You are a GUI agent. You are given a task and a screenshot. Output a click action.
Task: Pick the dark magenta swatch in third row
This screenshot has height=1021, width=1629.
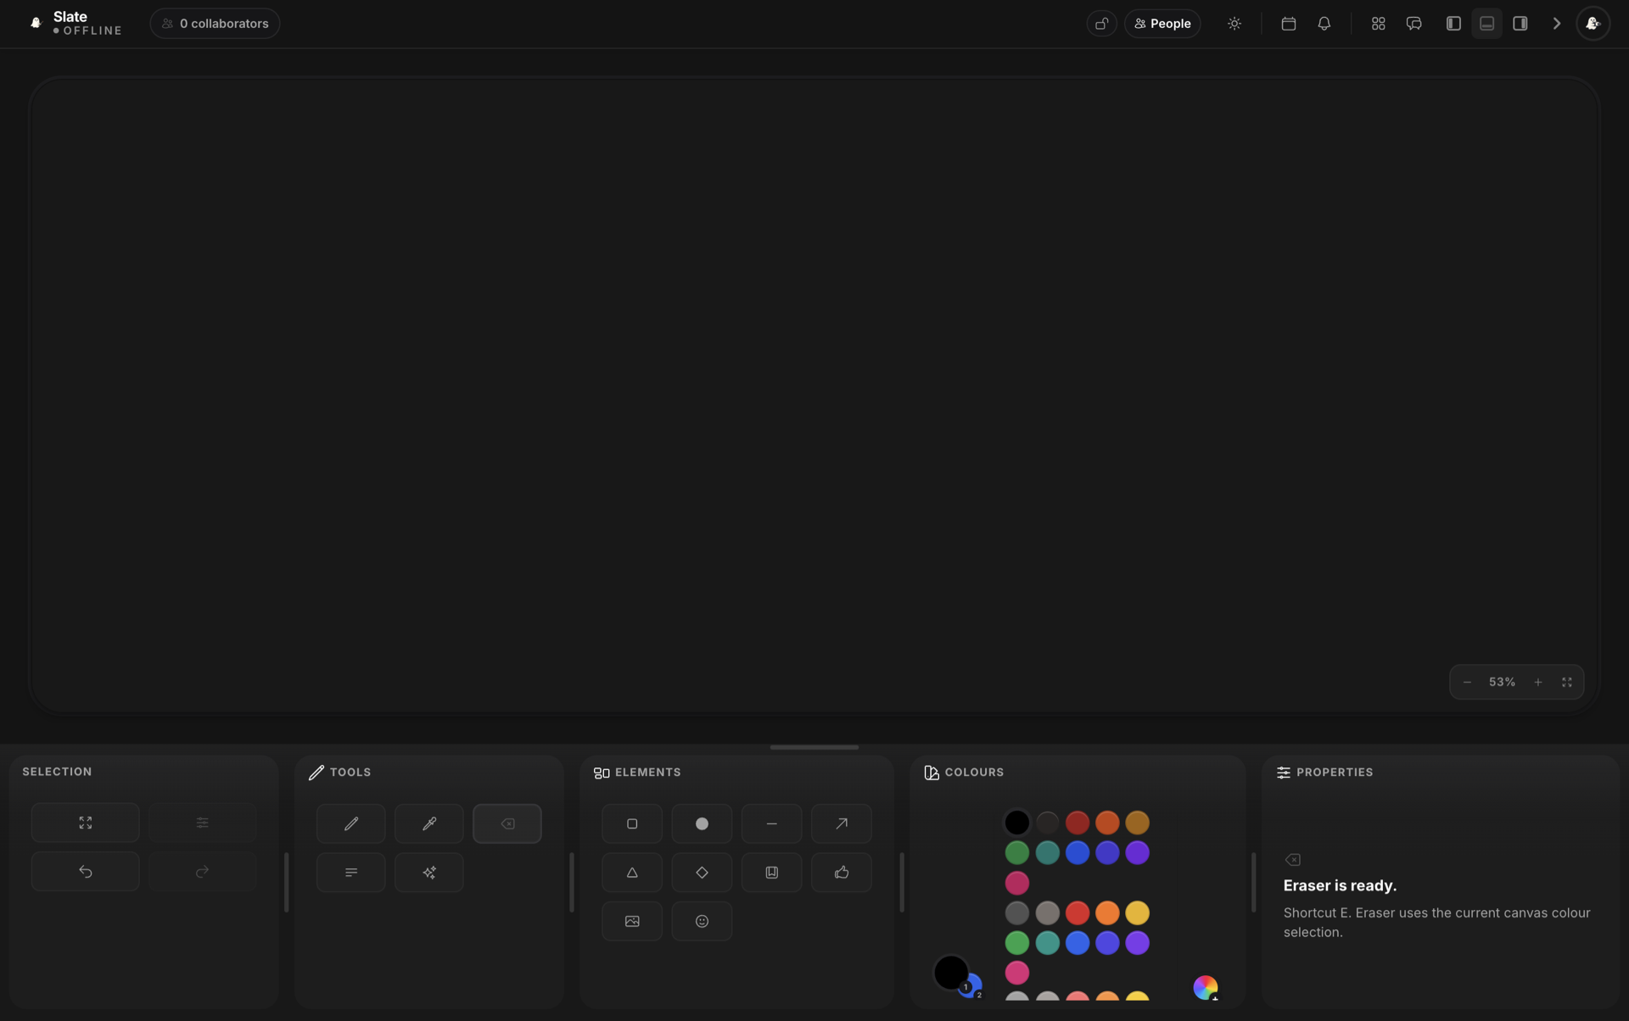pyautogui.click(x=1016, y=884)
